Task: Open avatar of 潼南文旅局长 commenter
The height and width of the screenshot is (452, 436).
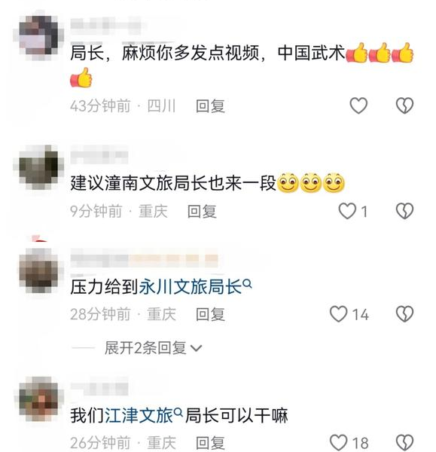Action: (38, 166)
